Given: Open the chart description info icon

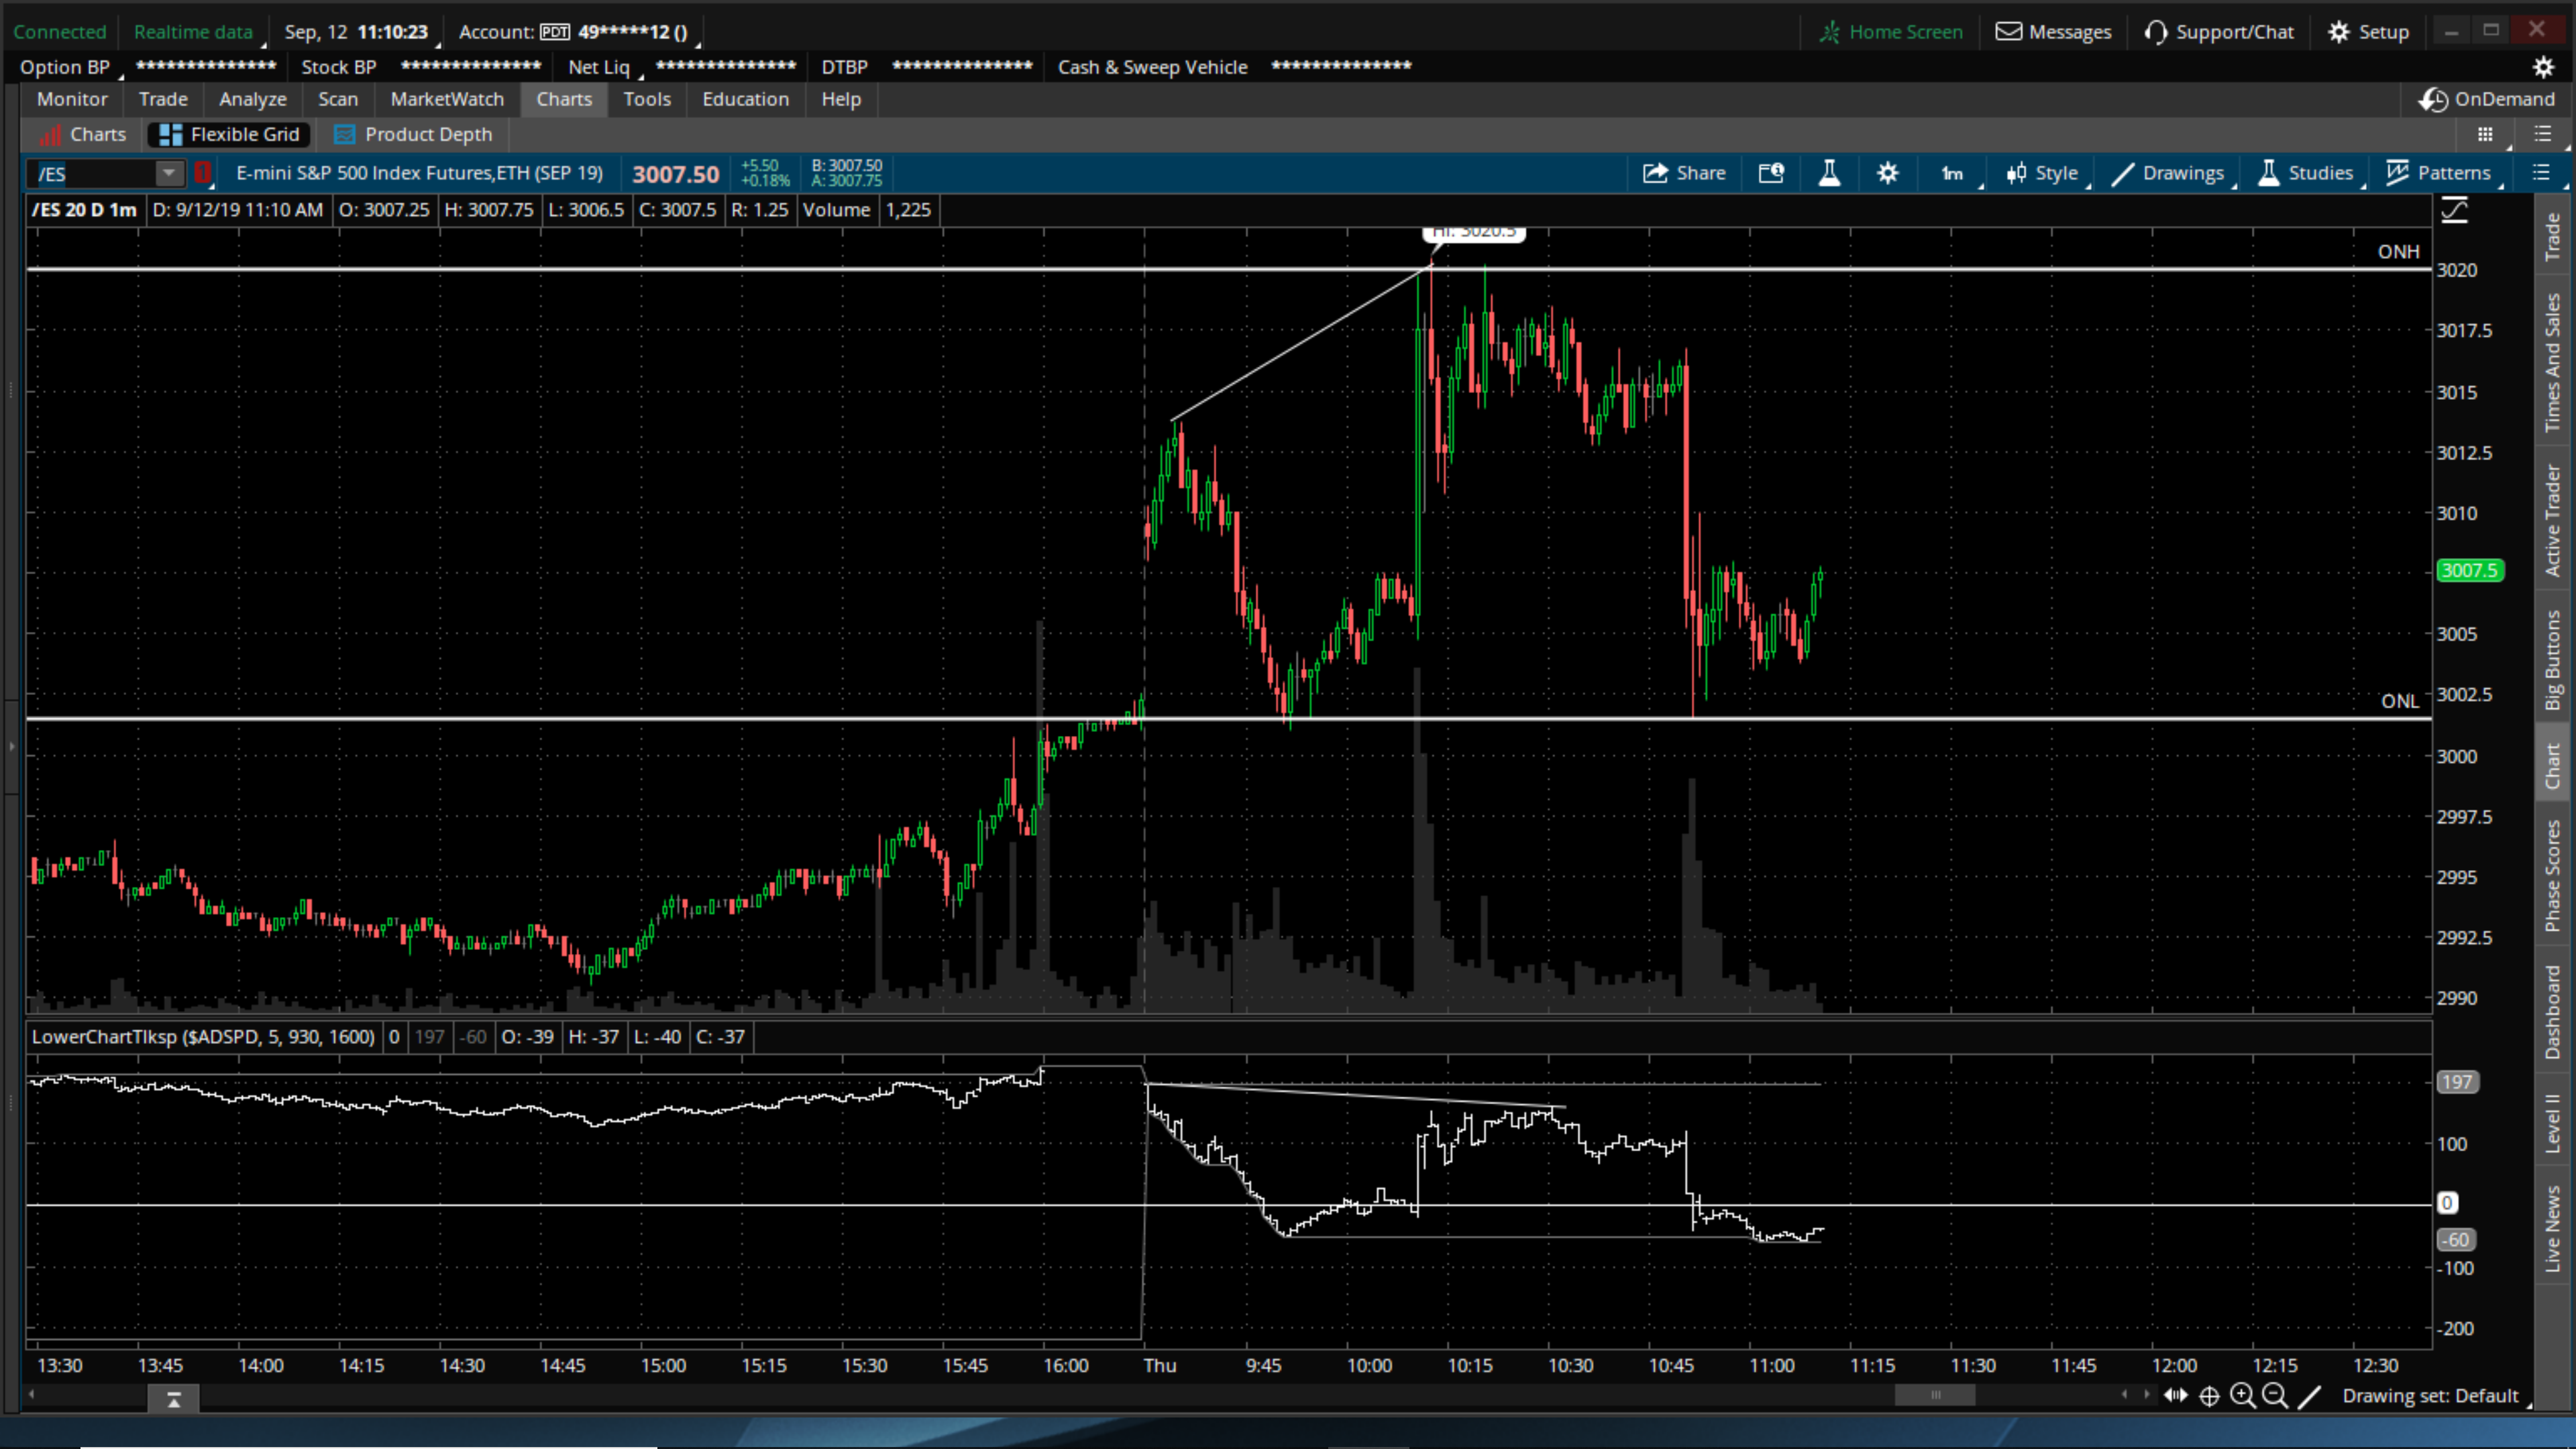Looking at the screenshot, I should [x=1771, y=173].
